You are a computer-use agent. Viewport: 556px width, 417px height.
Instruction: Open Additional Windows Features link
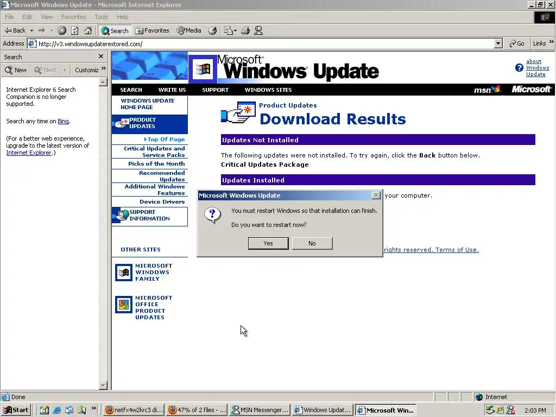[155, 189]
